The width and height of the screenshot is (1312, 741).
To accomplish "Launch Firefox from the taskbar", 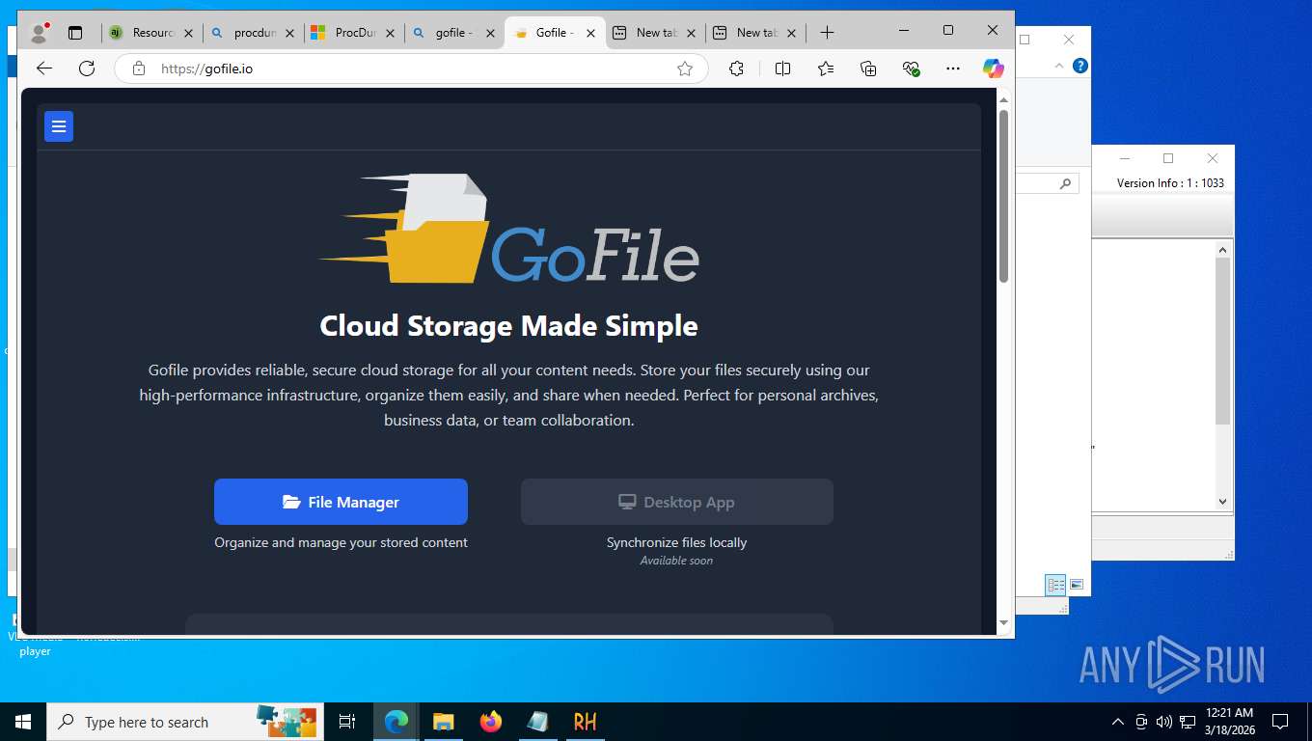I will pyautogui.click(x=490, y=722).
